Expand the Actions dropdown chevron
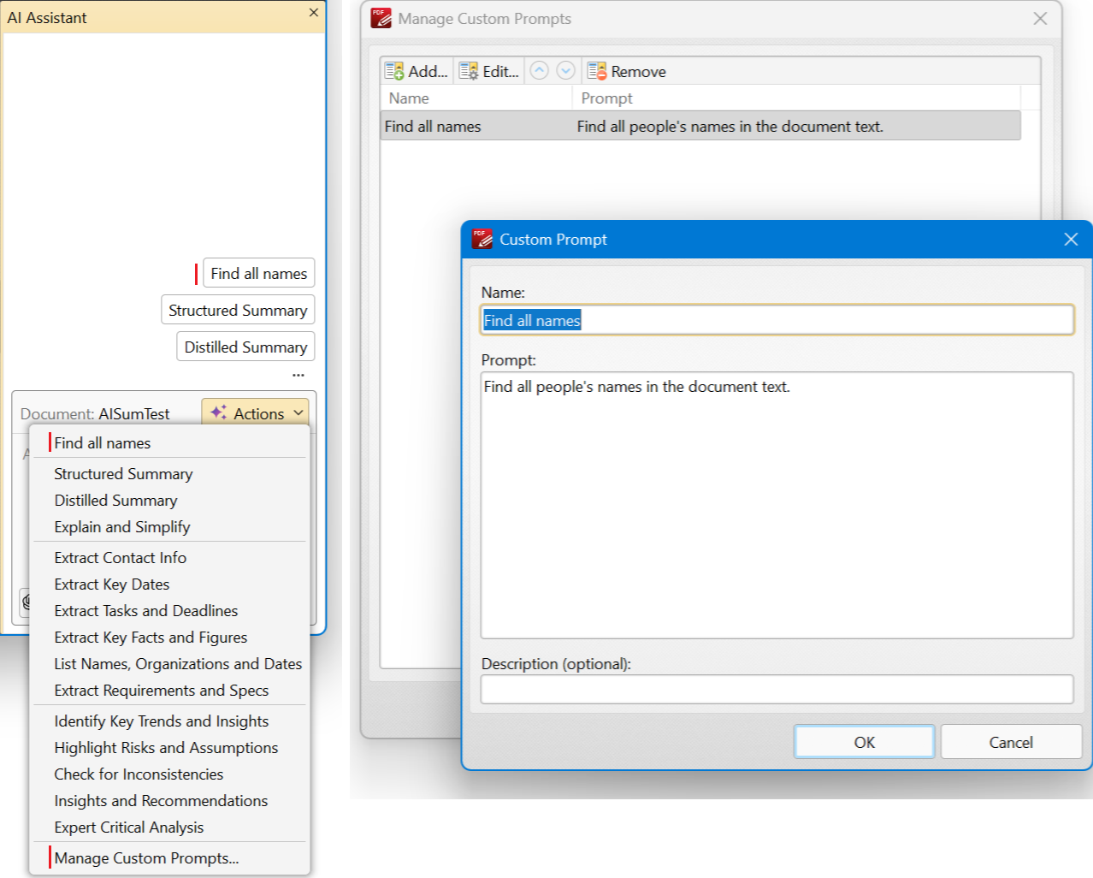The width and height of the screenshot is (1093, 878). click(x=298, y=412)
